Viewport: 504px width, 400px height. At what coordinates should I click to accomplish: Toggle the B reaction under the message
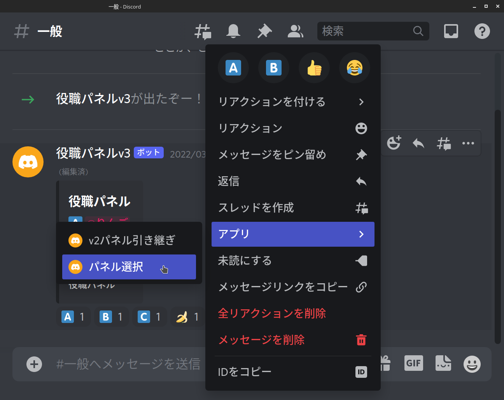point(112,317)
